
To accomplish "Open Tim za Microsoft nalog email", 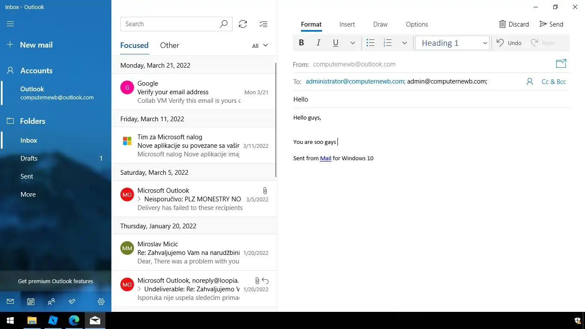I will point(194,145).
